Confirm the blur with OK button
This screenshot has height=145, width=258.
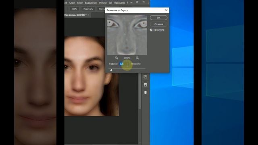click(158, 18)
